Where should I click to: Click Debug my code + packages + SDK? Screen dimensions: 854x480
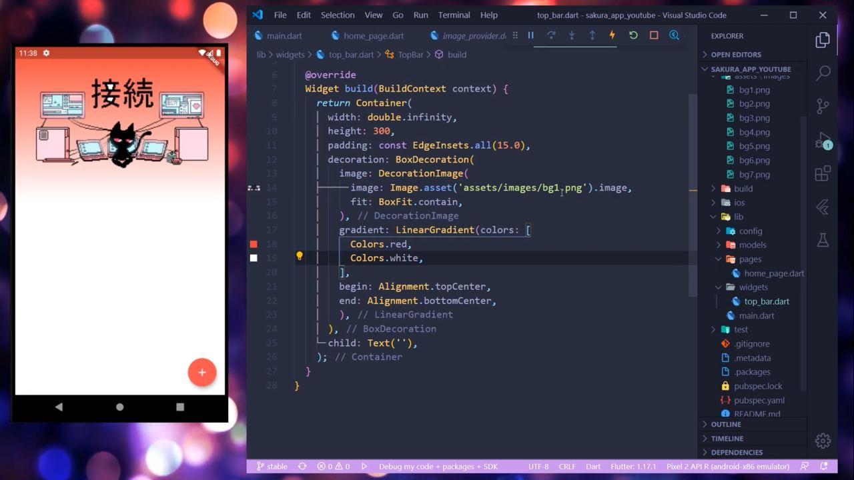[438, 467]
